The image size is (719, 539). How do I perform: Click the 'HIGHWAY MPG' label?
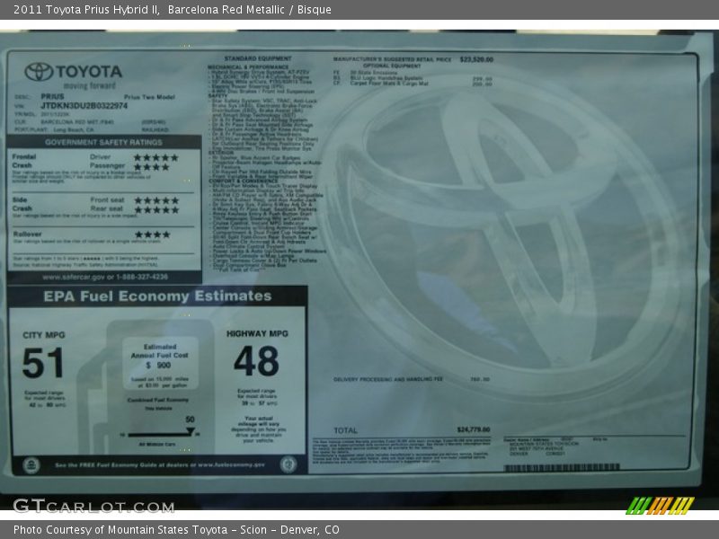pyautogui.click(x=257, y=333)
